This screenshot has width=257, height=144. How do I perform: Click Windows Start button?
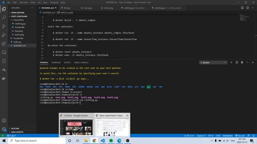[x=4, y=140]
